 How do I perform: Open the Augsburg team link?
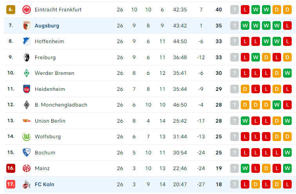47,25
